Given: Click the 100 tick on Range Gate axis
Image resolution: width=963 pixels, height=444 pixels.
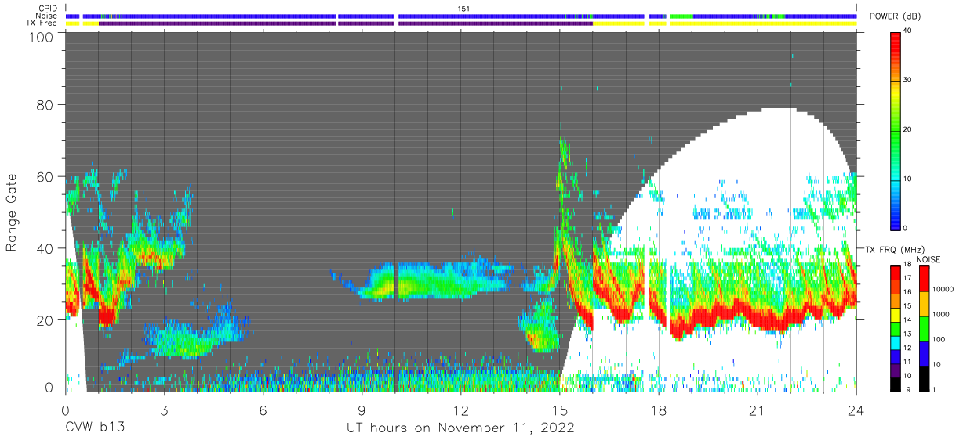Looking at the screenshot, I should 41,37.
